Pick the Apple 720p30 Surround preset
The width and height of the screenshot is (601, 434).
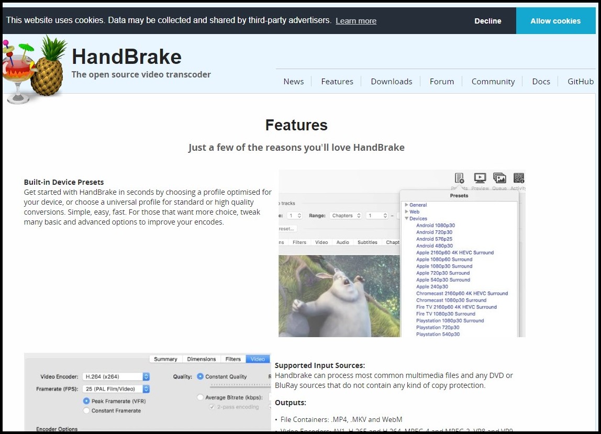443,273
